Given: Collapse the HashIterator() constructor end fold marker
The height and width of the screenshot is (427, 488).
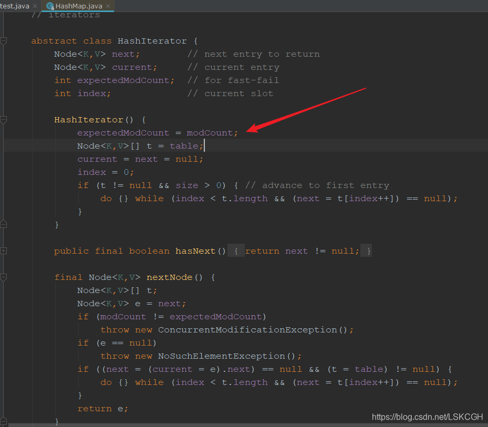Looking at the screenshot, I should pos(4,224).
